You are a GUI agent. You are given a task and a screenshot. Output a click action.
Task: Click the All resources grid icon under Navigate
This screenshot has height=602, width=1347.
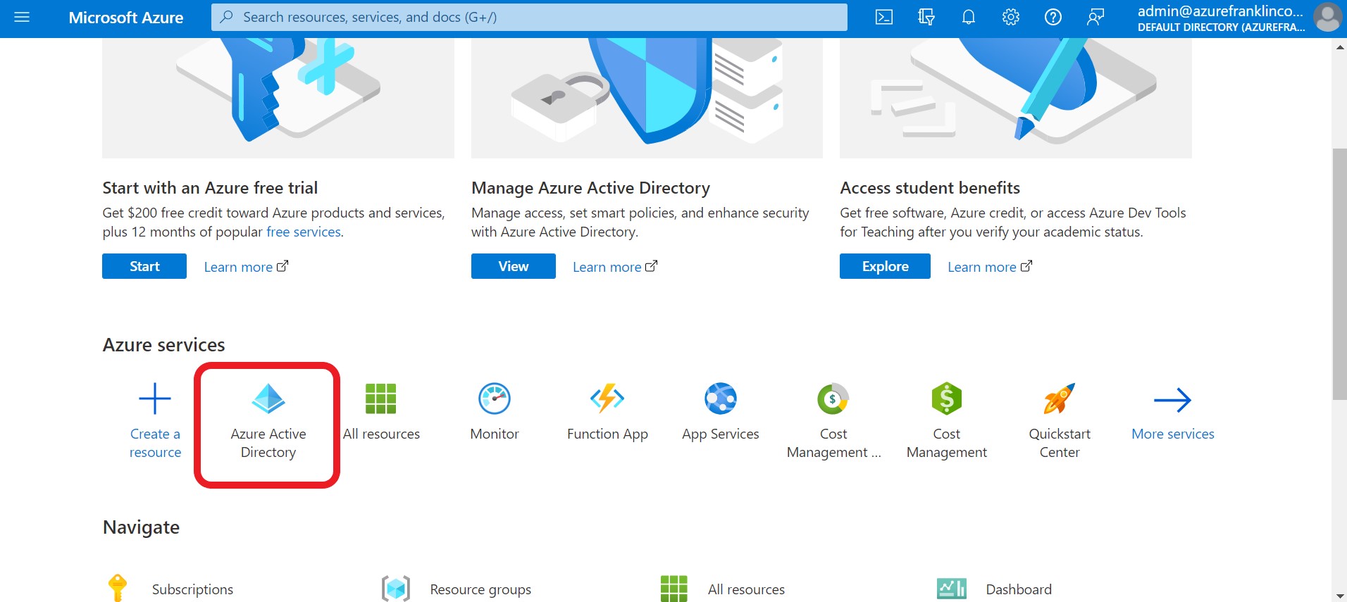tap(673, 589)
